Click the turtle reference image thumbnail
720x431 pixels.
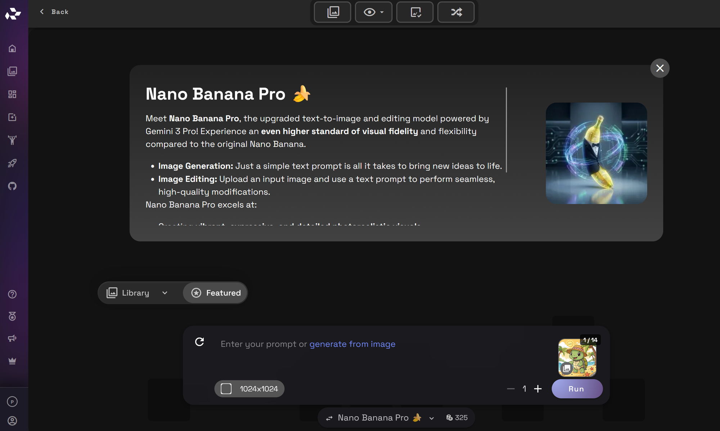(577, 357)
